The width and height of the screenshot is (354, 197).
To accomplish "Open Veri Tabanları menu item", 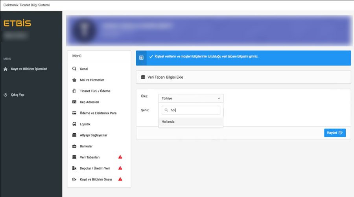I will 90,157.
